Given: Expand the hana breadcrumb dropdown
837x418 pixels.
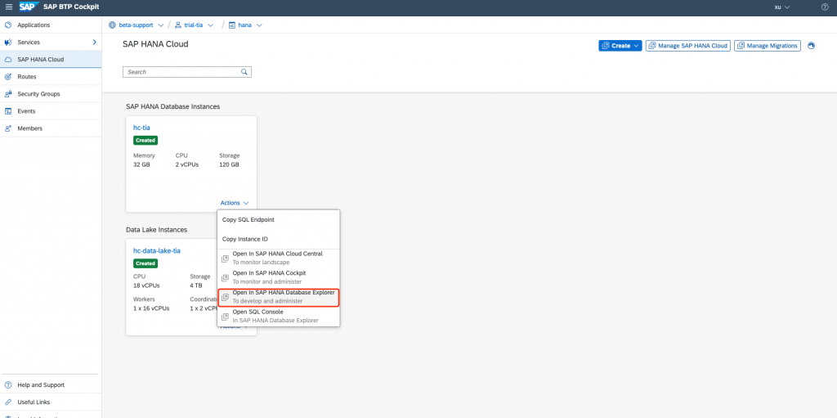Looking at the screenshot, I should (259, 25).
